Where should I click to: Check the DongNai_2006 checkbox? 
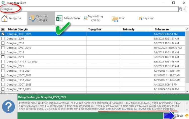pos(3,39)
